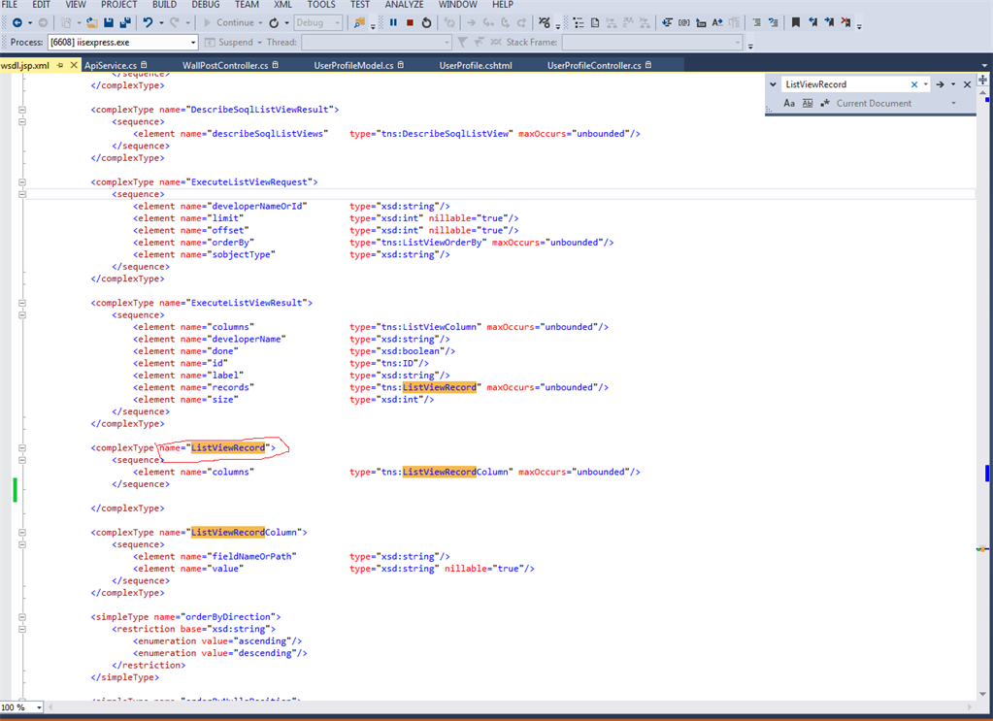
Task: Toggle Use Regular Expressions in find panel
Action: point(823,103)
